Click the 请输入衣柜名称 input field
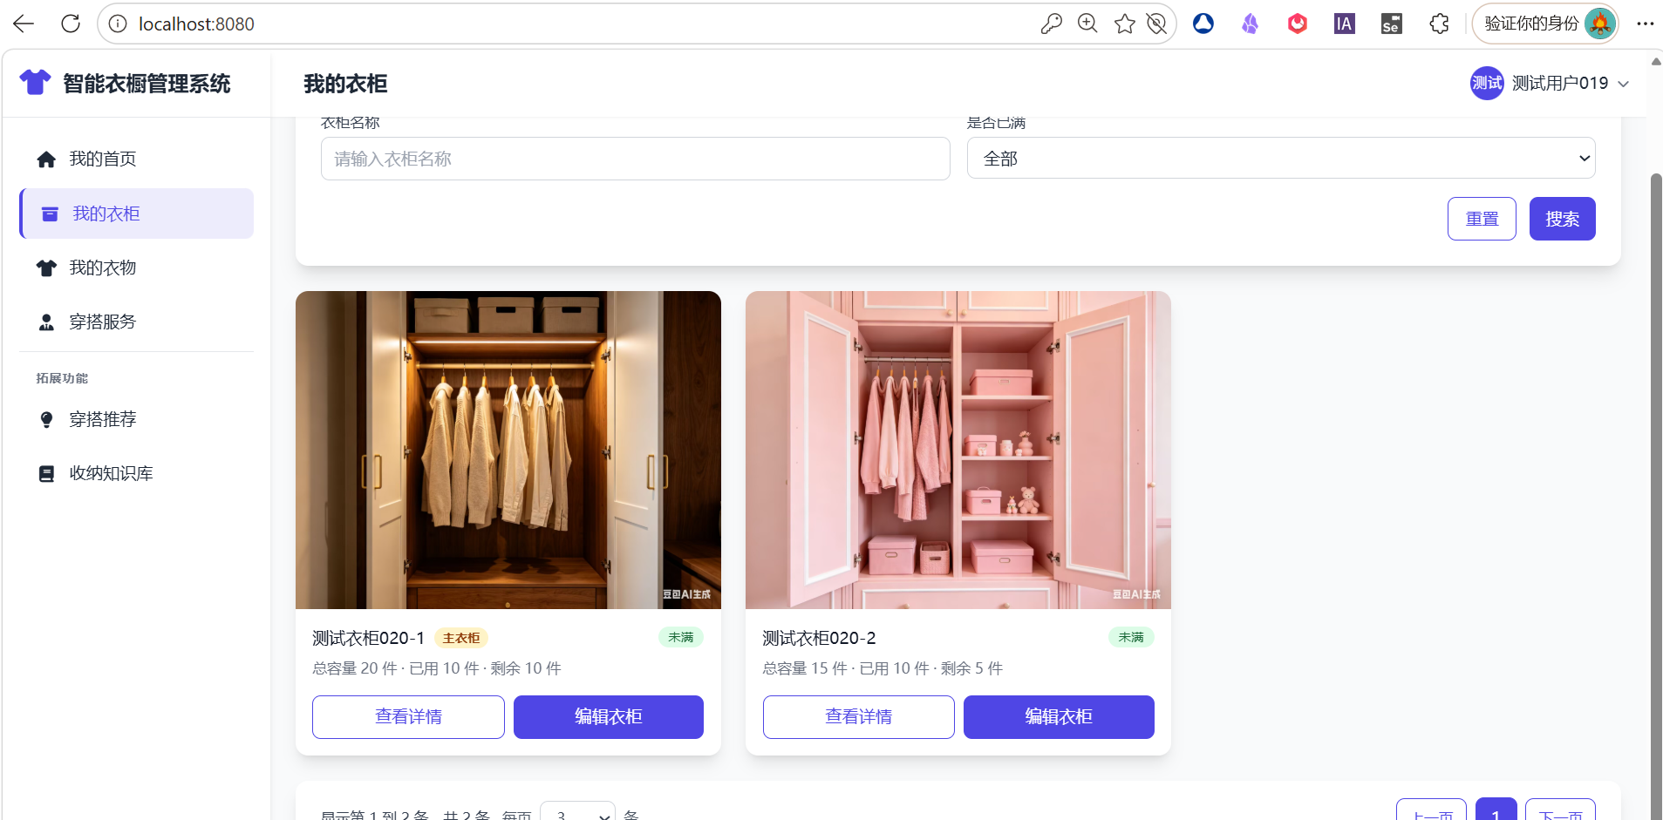Image resolution: width=1663 pixels, height=820 pixels. point(636,159)
